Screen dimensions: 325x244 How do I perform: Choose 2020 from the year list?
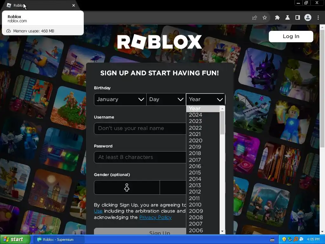203,141
